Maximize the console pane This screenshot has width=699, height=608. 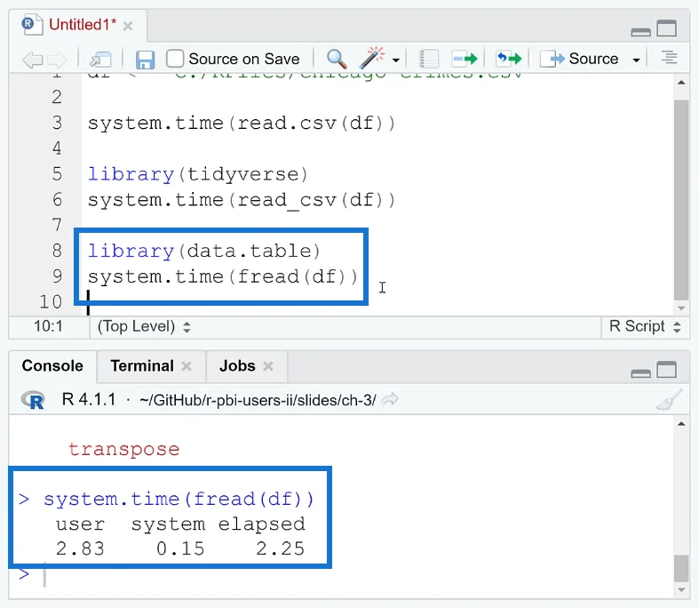click(667, 370)
